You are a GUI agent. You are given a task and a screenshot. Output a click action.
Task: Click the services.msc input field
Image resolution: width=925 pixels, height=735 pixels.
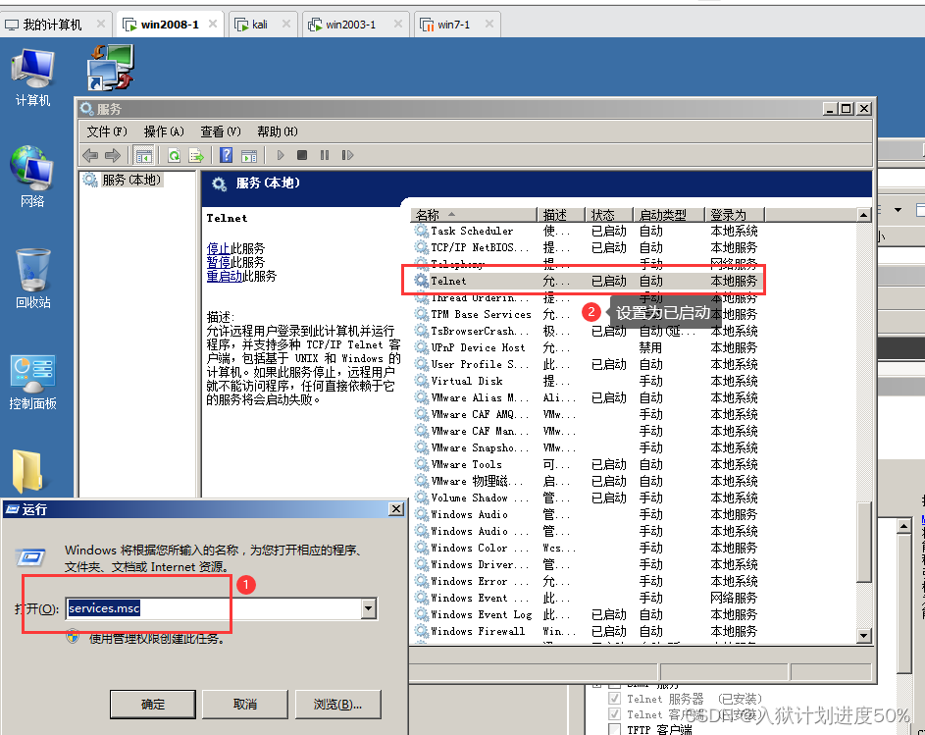coord(214,608)
